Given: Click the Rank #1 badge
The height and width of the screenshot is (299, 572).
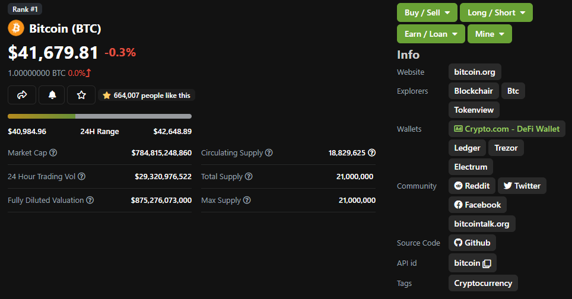Looking at the screenshot, I should 25,9.
